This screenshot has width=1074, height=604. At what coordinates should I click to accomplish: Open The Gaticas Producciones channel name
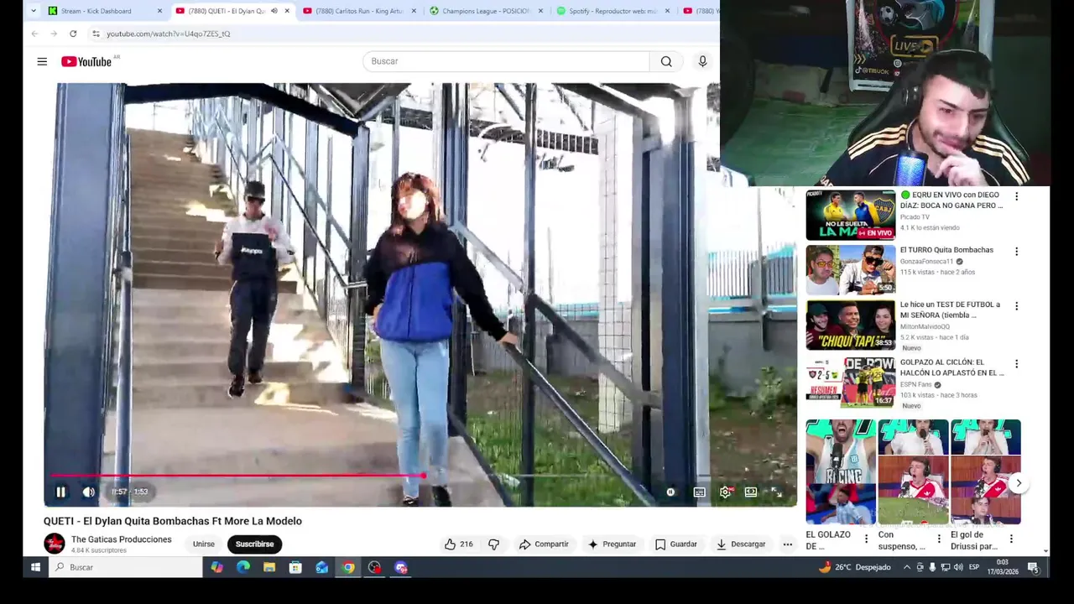(122, 539)
